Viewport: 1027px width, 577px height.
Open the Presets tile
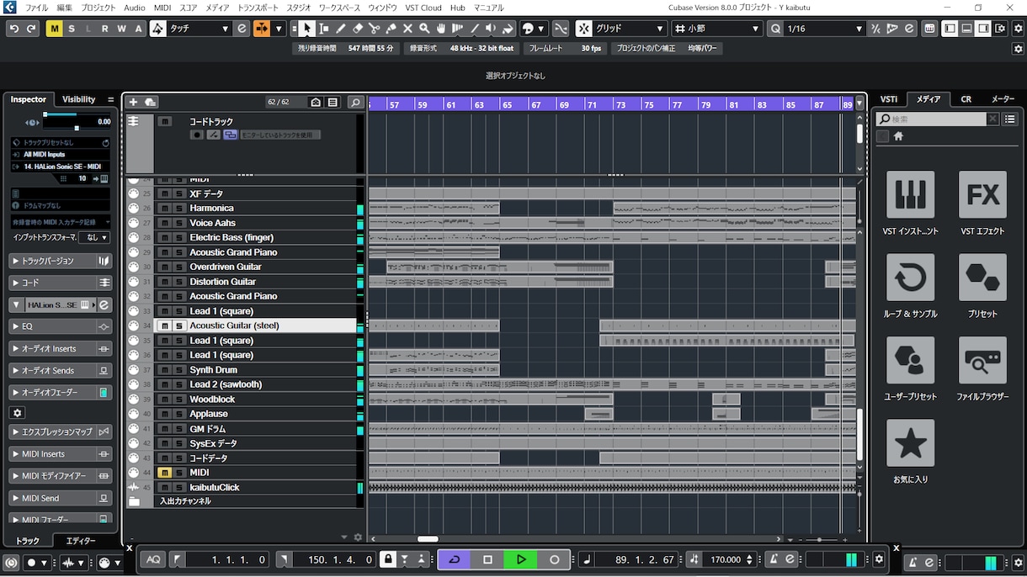coord(982,278)
